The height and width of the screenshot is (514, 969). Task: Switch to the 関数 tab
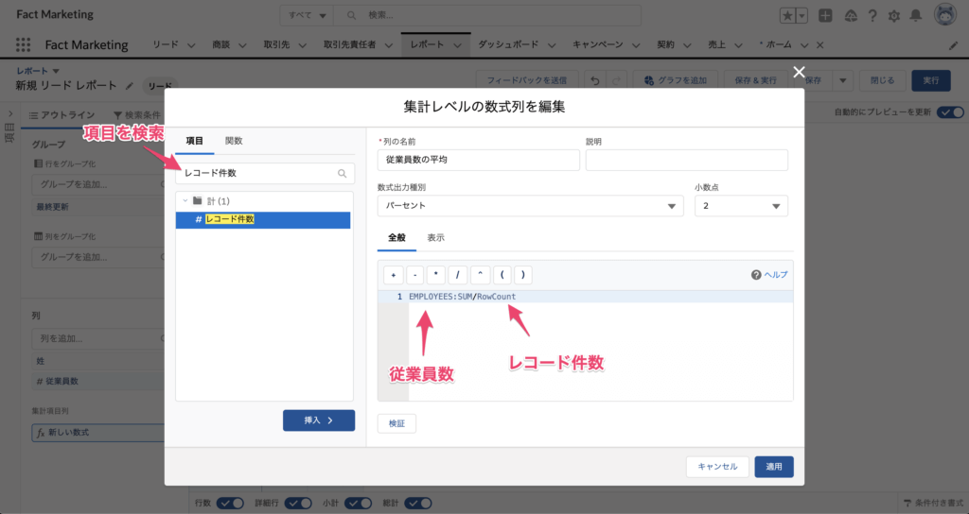(234, 141)
